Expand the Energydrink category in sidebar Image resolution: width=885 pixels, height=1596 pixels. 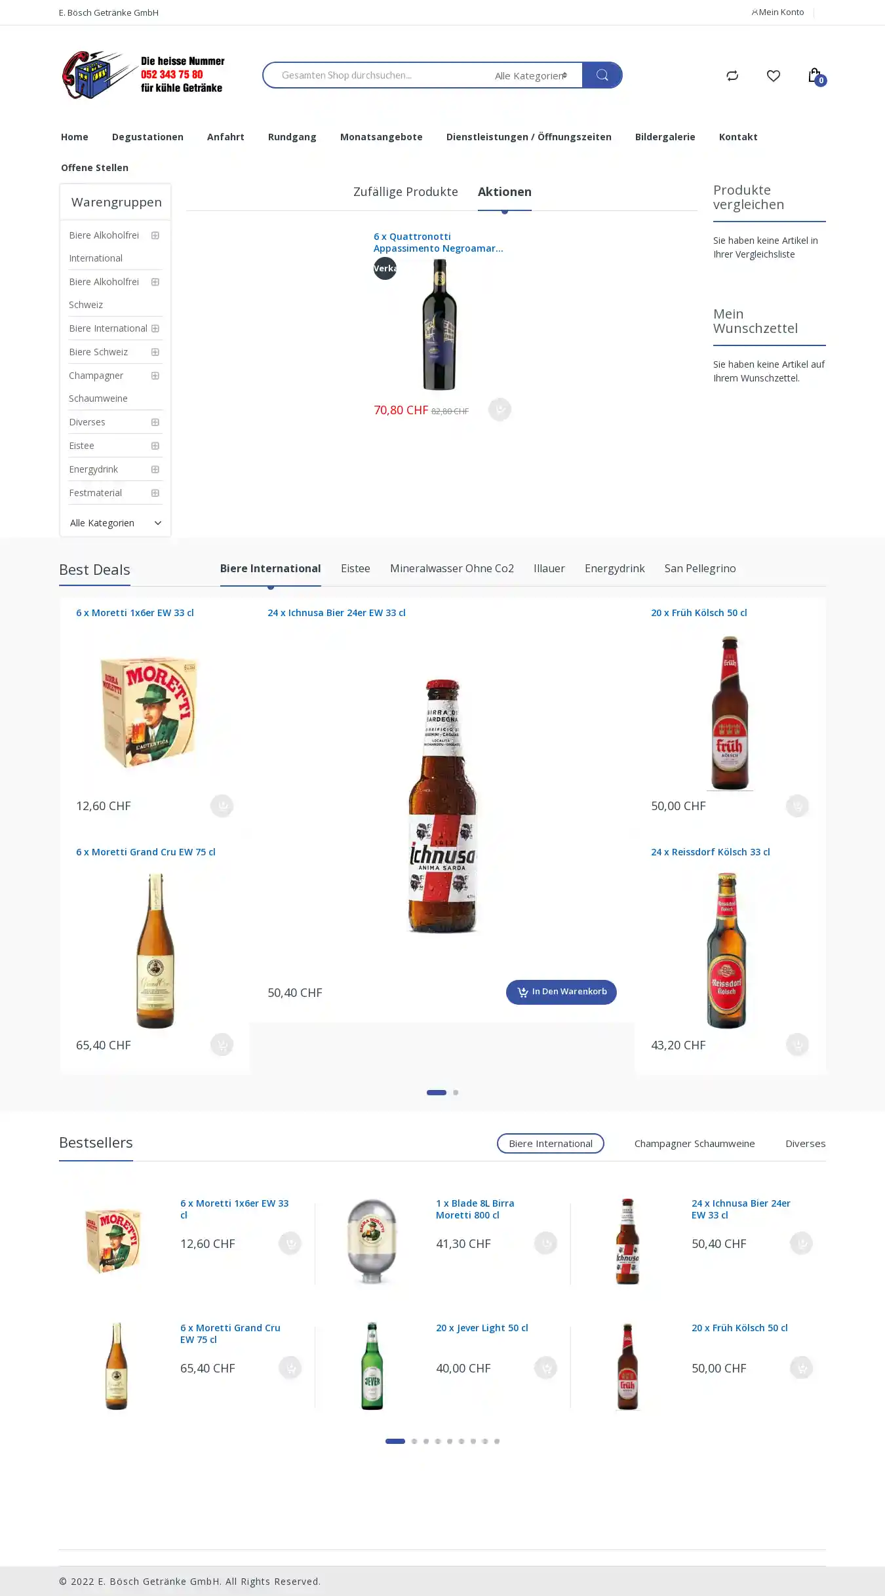pyautogui.click(x=155, y=469)
